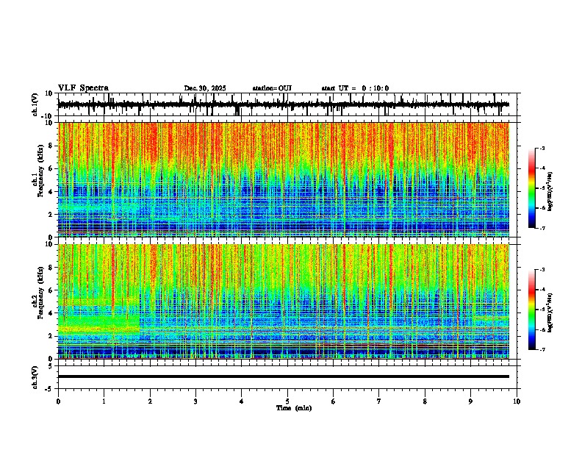Click the "ch.1(V)" axis label
582x450 pixels.
pyautogui.click(x=35, y=104)
